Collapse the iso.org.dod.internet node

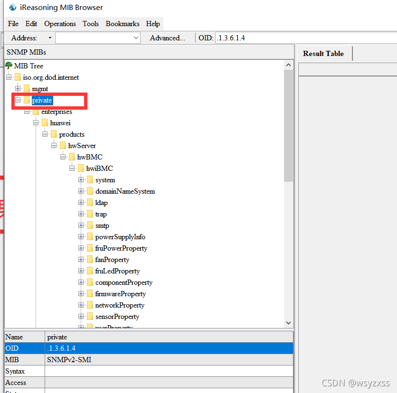(x=9, y=77)
